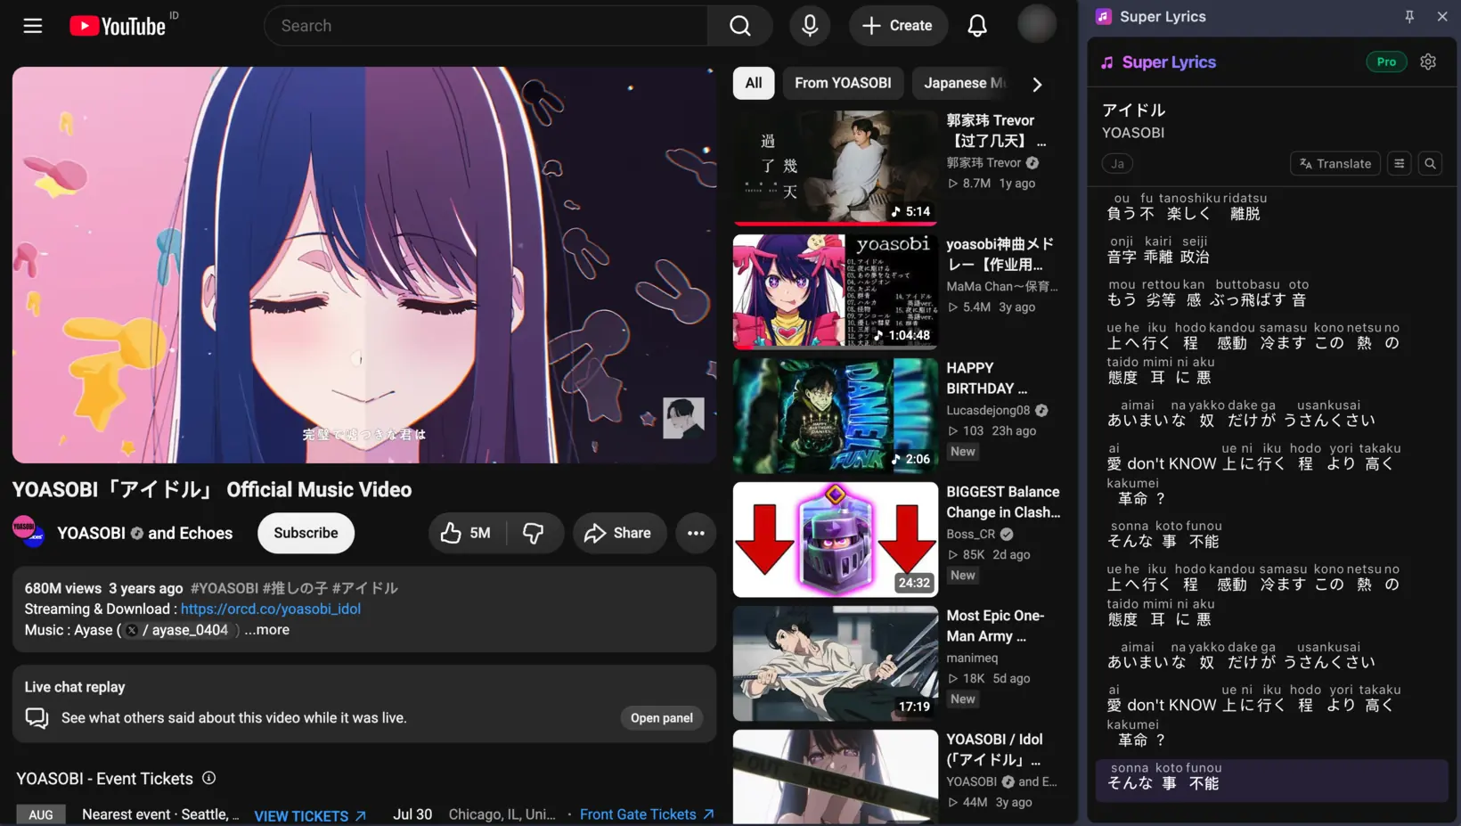The image size is (1461, 826).
Task: Focus the YouTube search field
Action: tap(486, 26)
